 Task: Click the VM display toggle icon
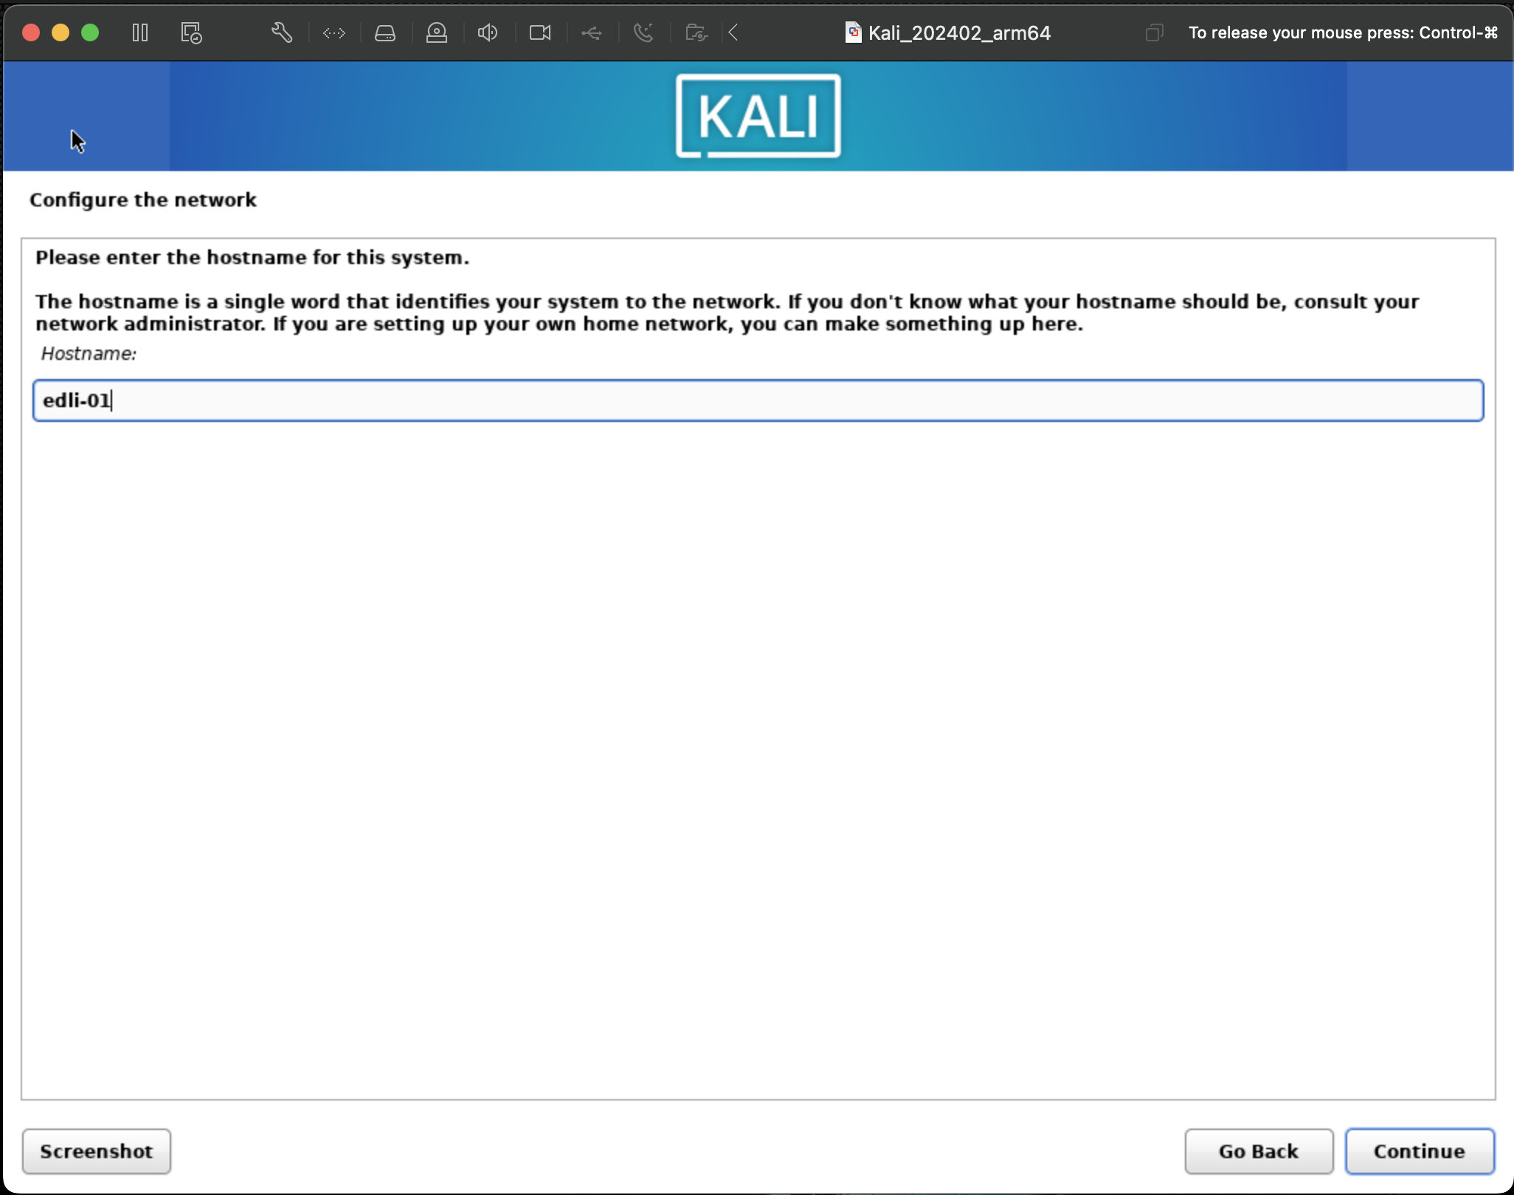point(192,33)
